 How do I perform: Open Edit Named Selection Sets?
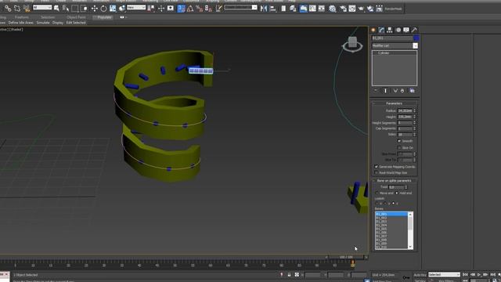point(219,9)
